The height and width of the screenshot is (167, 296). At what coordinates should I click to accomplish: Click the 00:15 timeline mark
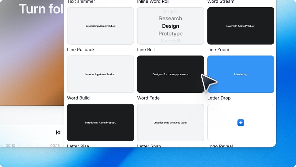click(55, 146)
